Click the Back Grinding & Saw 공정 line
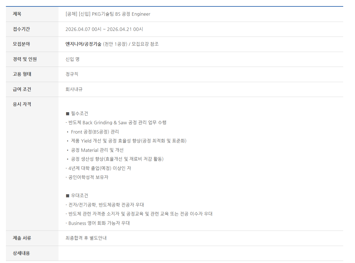The height and width of the screenshot is (263, 355). coord(116,123)
